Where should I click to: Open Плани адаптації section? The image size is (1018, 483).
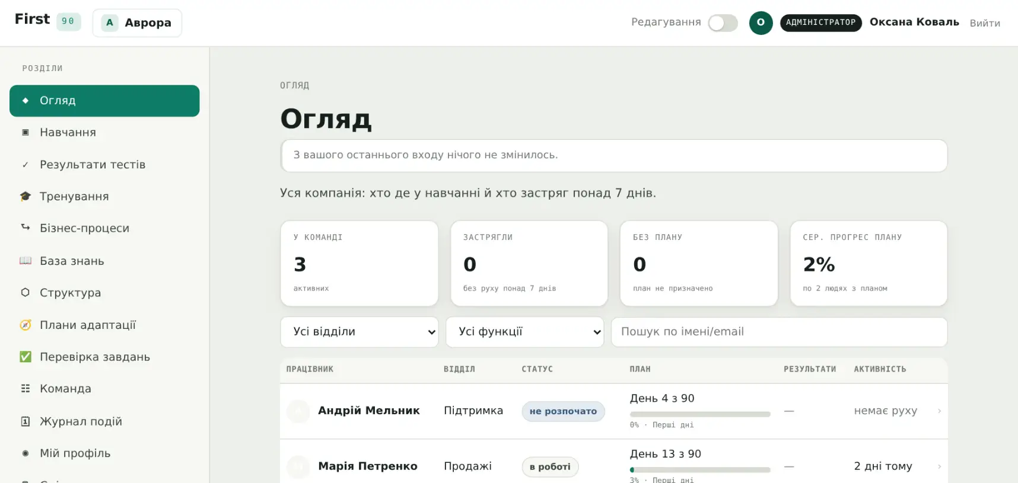[104, 325]
